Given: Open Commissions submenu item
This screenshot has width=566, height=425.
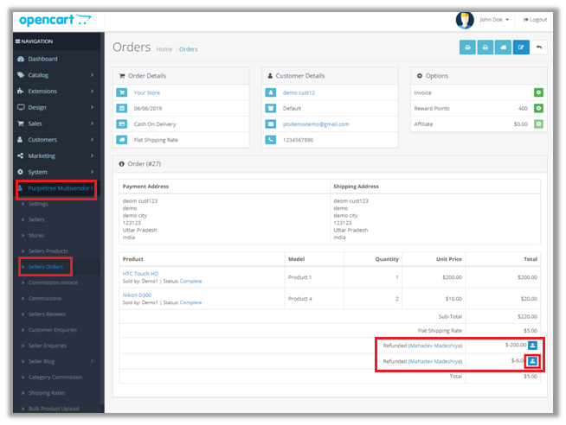Looking at the screenshot, I should 45,299.
